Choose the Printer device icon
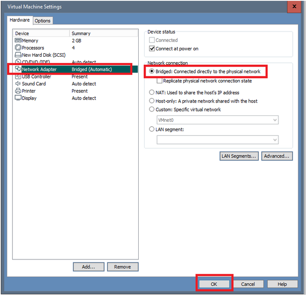 point(18,91)
